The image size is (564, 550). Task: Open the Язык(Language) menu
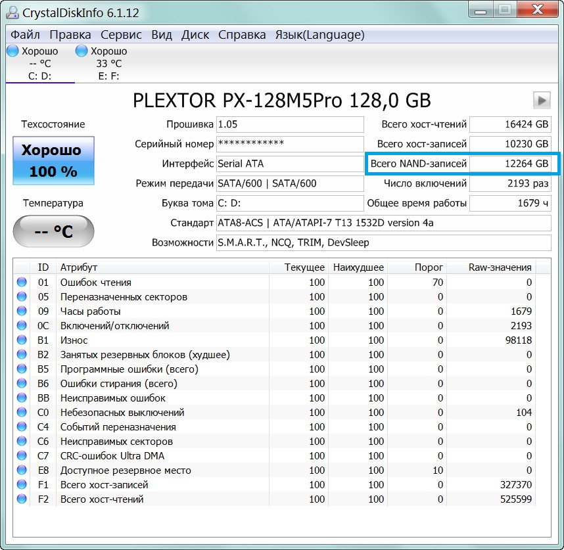319,35
